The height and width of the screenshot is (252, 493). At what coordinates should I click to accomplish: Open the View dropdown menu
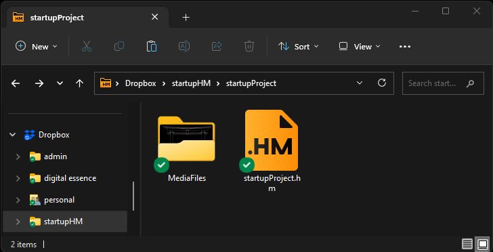tap(360, 47)
